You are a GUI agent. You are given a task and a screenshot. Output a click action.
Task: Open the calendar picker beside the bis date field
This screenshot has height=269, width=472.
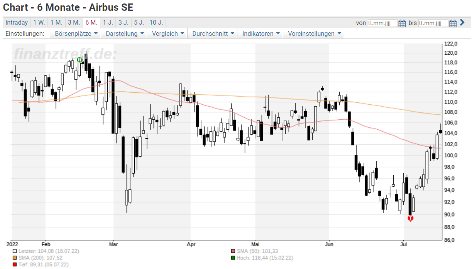click(453, 23)
